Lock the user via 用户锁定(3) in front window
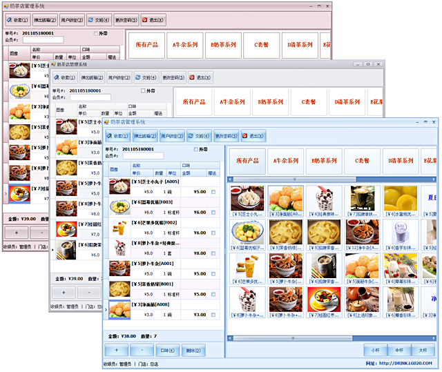 pos(172,137)
